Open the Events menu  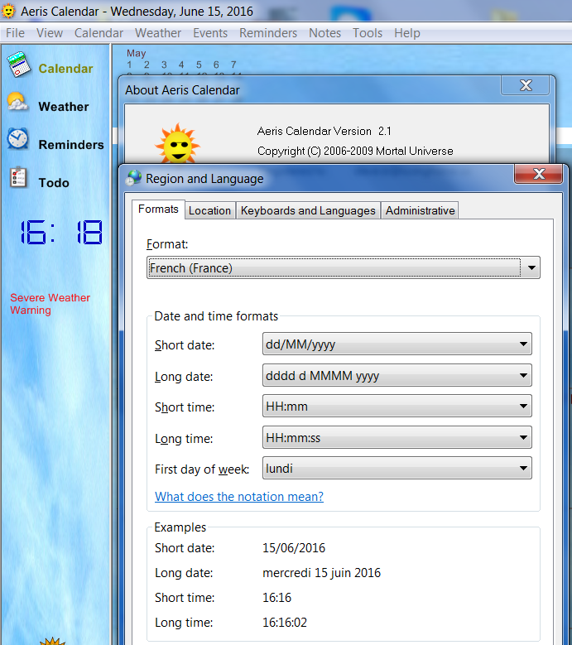point(210,33)
